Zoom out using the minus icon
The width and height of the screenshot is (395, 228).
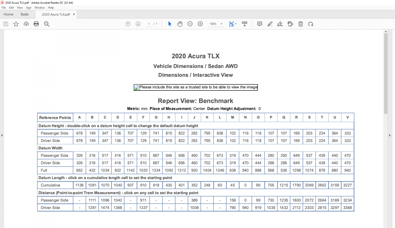[190, 24]
